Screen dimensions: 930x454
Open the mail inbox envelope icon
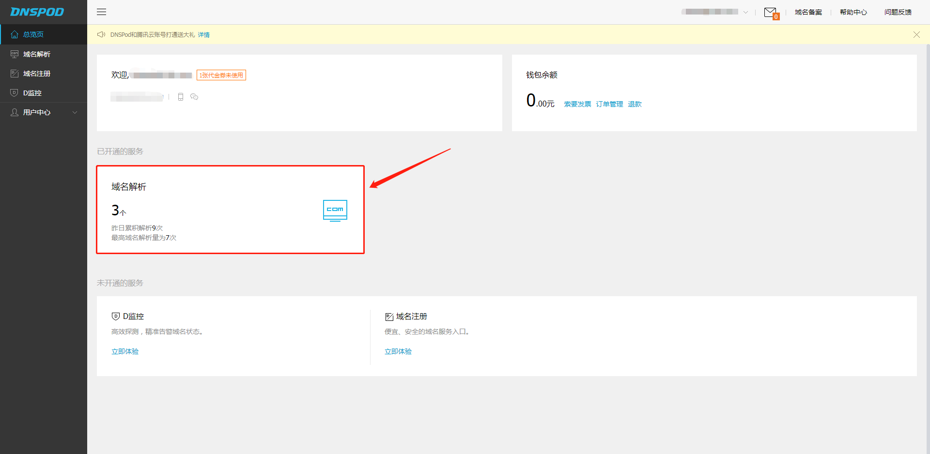770,13
